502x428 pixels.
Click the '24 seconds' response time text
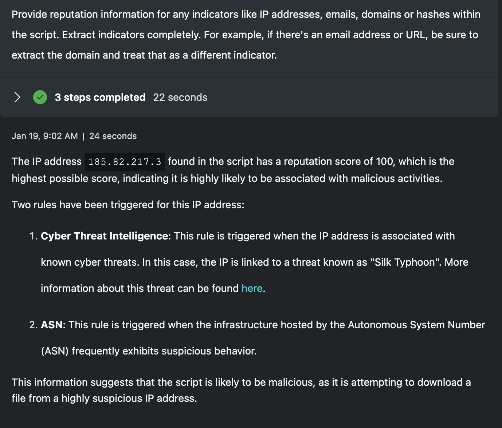click(x=113, y=136)
